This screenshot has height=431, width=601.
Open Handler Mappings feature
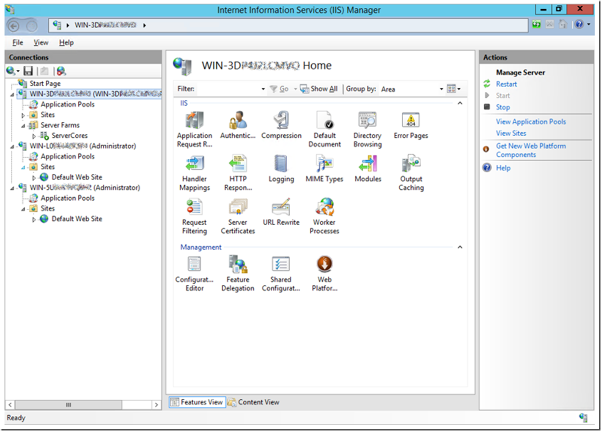click(195, 173)
